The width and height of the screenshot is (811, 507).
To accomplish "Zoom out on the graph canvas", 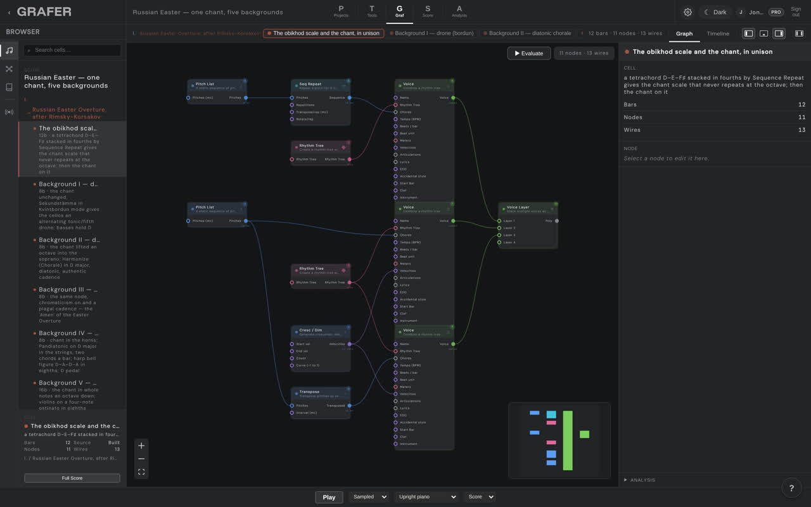I will [141, 459].
